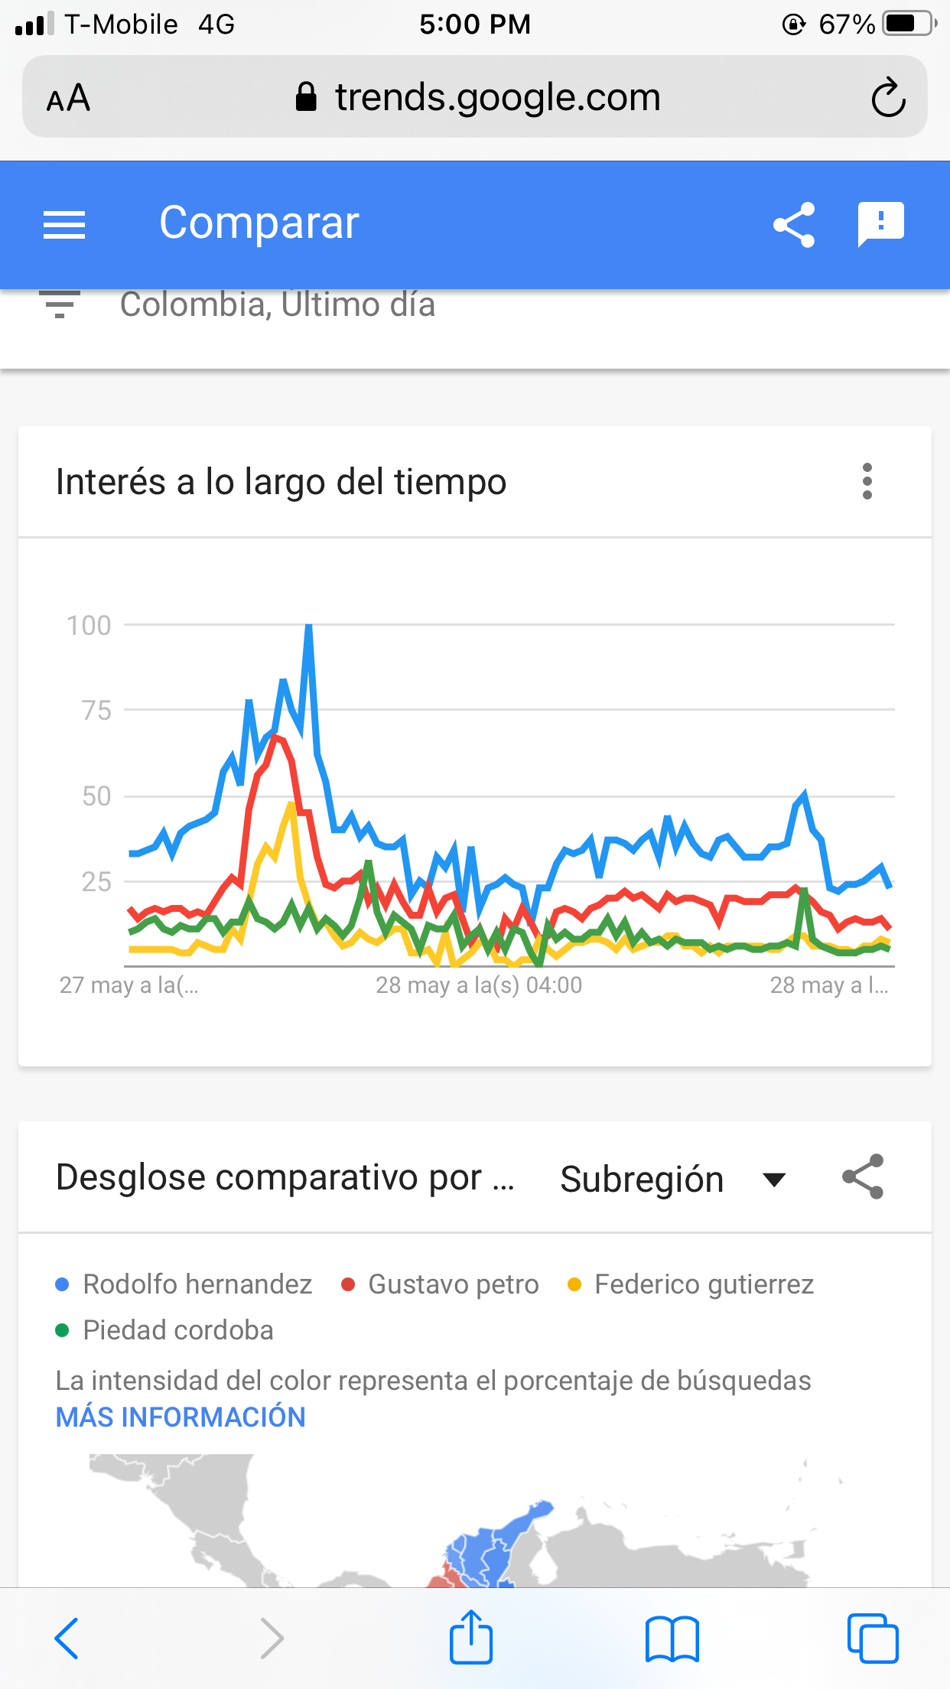
Task: Reload the page in Safari
Action: [x=888, y=98]
